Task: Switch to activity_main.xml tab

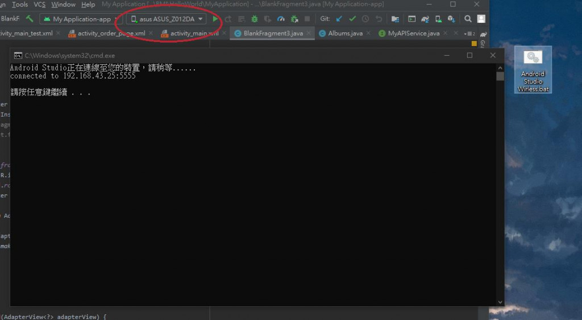Action: point(194,34)
